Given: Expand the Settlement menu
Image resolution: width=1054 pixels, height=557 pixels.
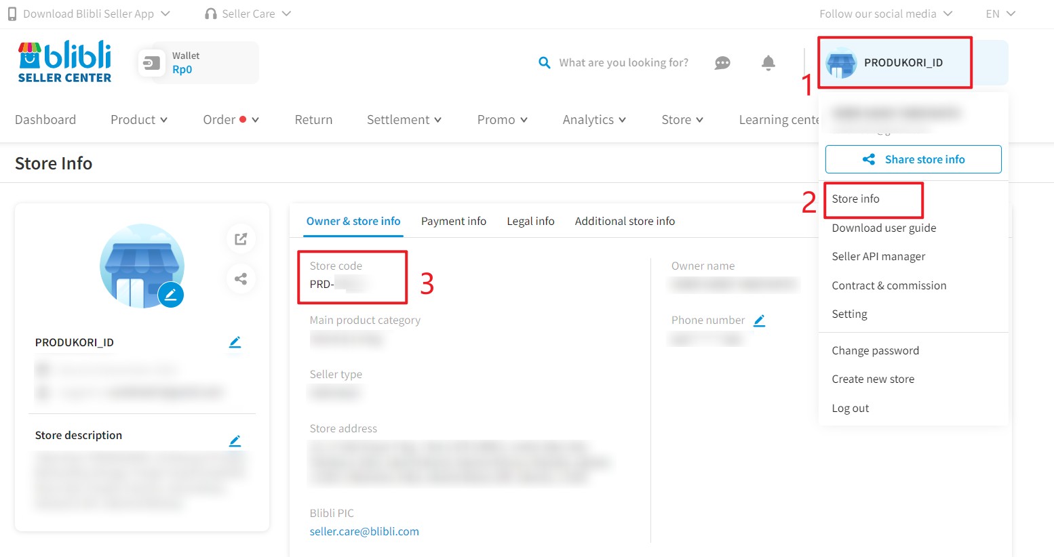Looking at the screenshot, I should pyautogui.click(x=404, y=120).
